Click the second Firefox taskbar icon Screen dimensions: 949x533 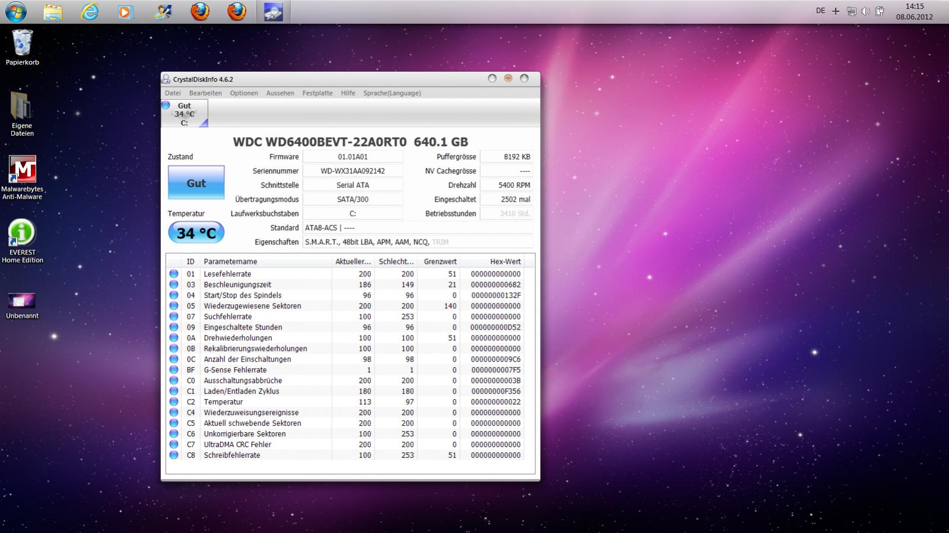237,12
